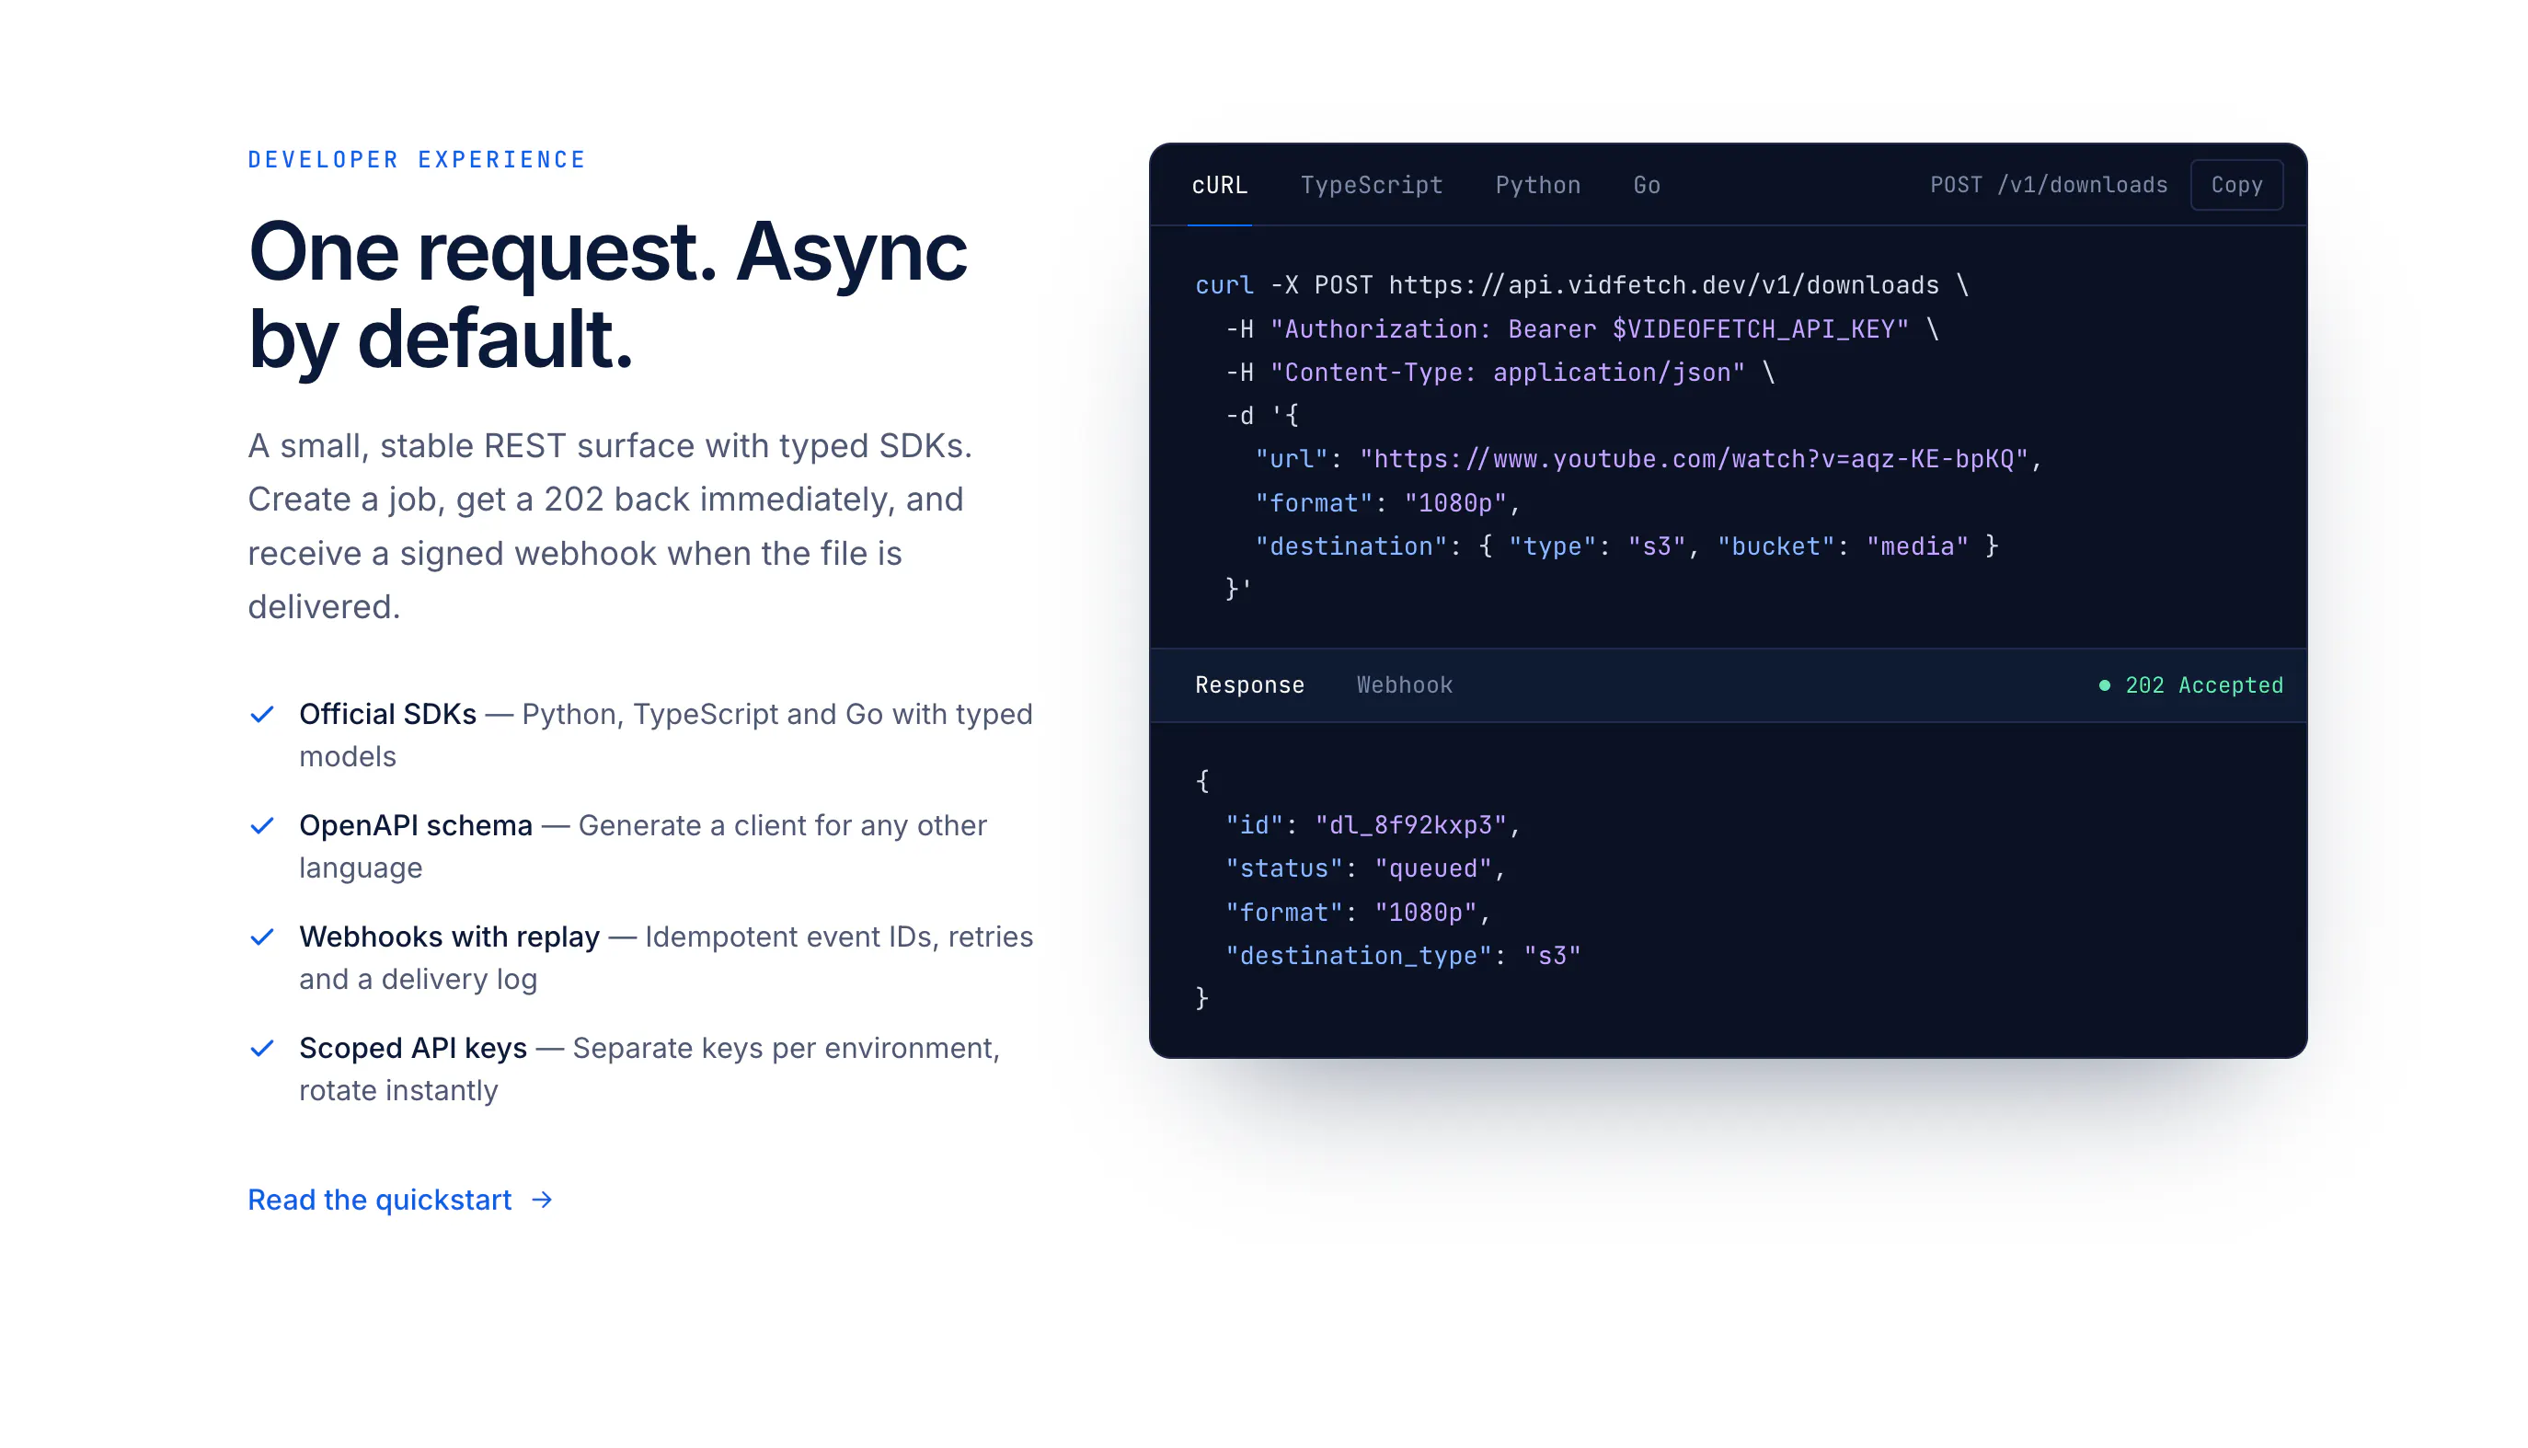Click the checkmark beside Scoped API keys
The width and height of the screenshot is (2528, 1448).
pyautogui.click(x=261, y=1048)
